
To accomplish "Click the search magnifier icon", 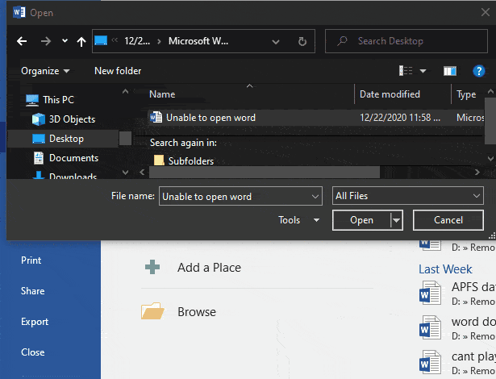I will click(342, 41).
